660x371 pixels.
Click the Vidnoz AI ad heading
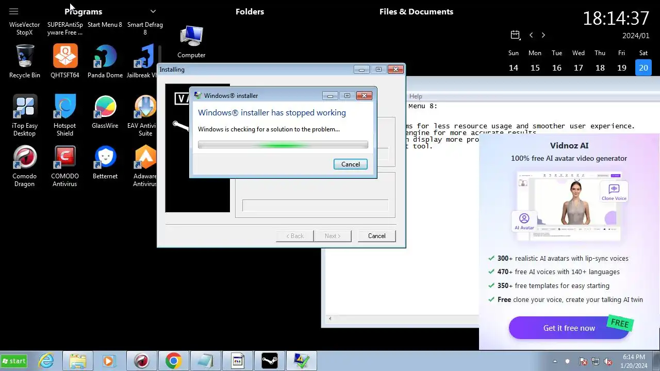click(x=569, y=145)
